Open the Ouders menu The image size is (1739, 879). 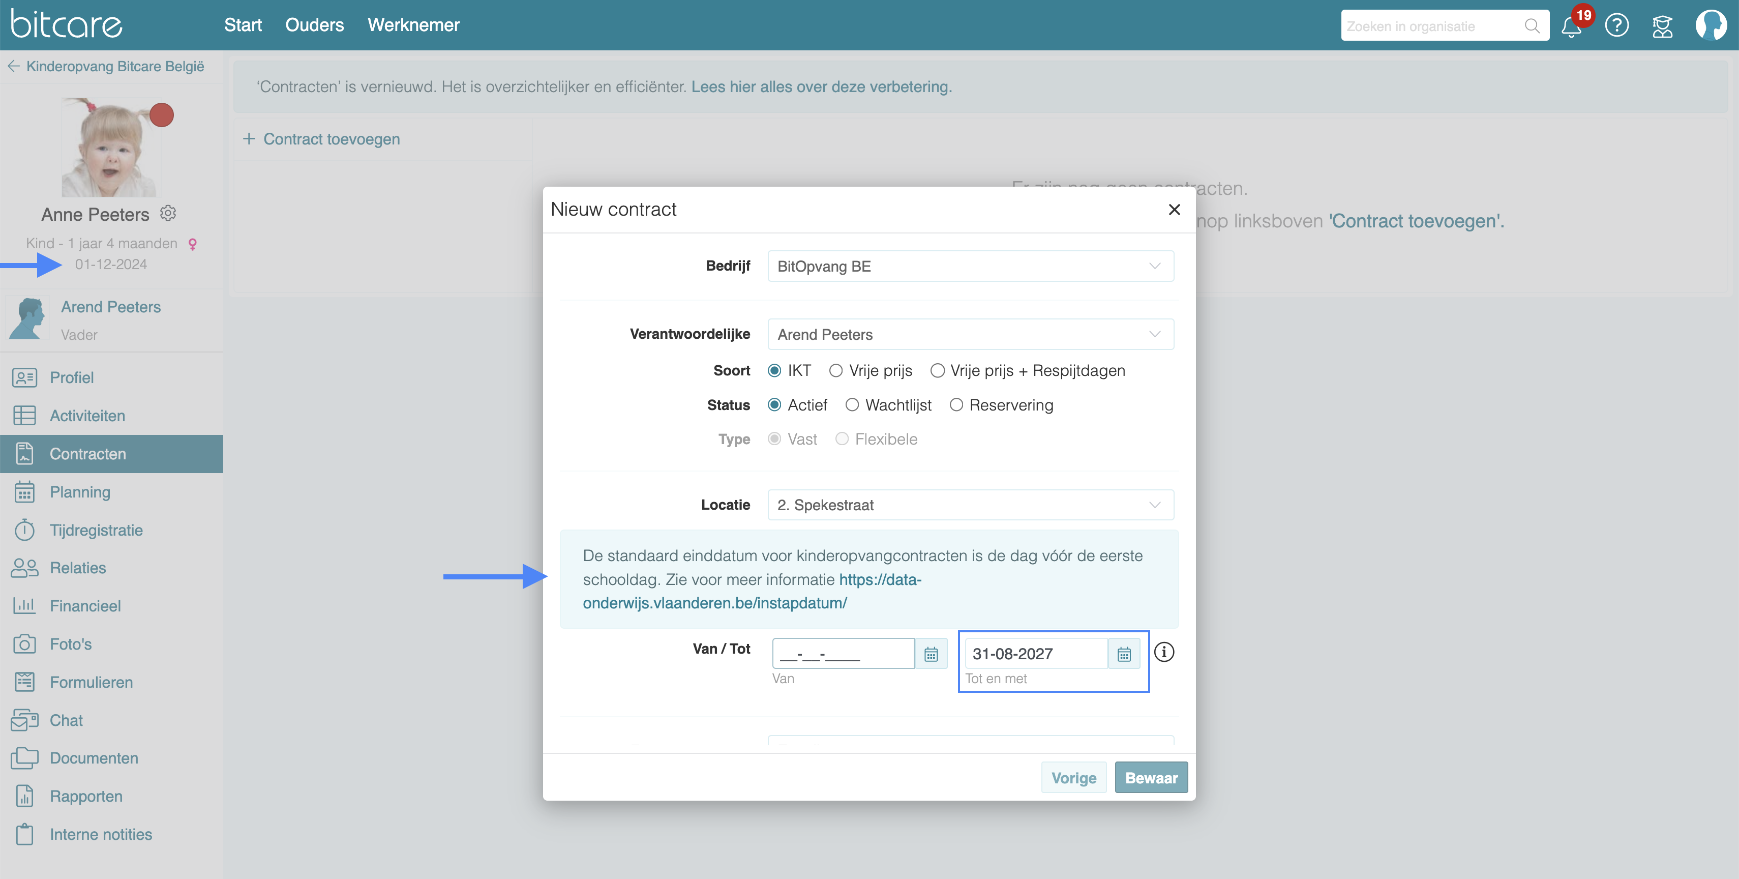314,25
